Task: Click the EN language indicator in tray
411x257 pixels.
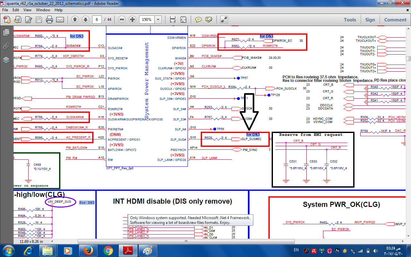Action: (x=296, y=250)
